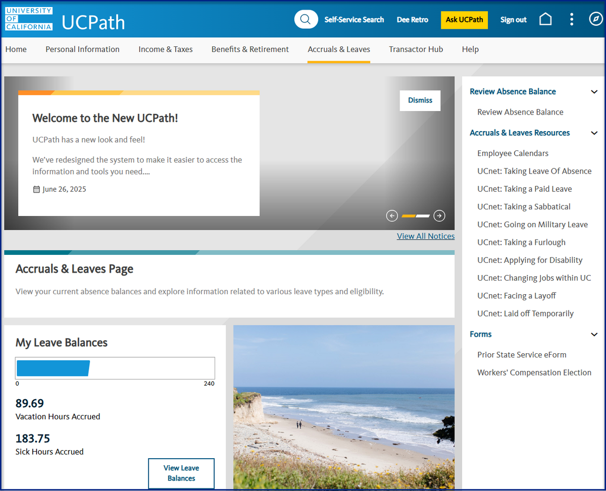This screenshot has height=491, width=606.
Task: Open Employee Calendars link
Action: [x=513, y=153]
